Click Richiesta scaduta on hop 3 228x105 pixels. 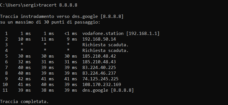pyautogui.click(x=106, y=45)
